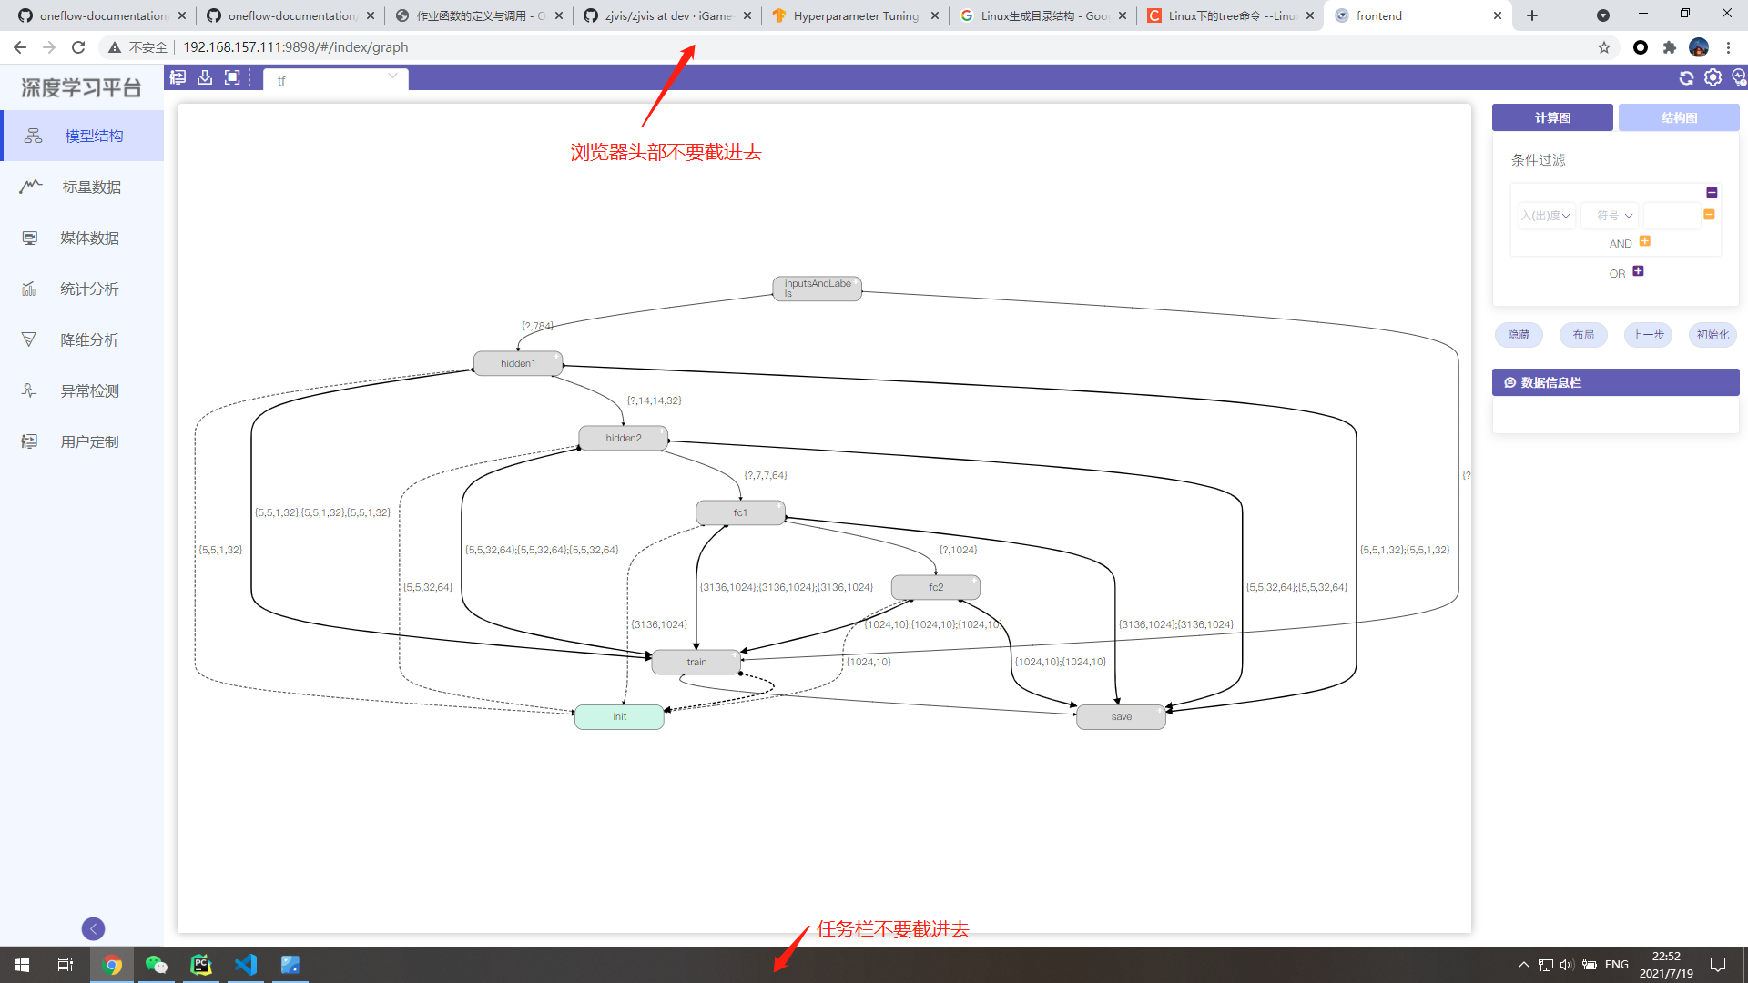The image size is (1748, 983).
Task: Add OR group with purple plus
Action: click(1638, 271)
